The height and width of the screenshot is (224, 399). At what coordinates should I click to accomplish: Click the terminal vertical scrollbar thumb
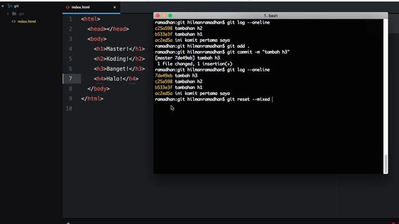[x=386, y=164]
